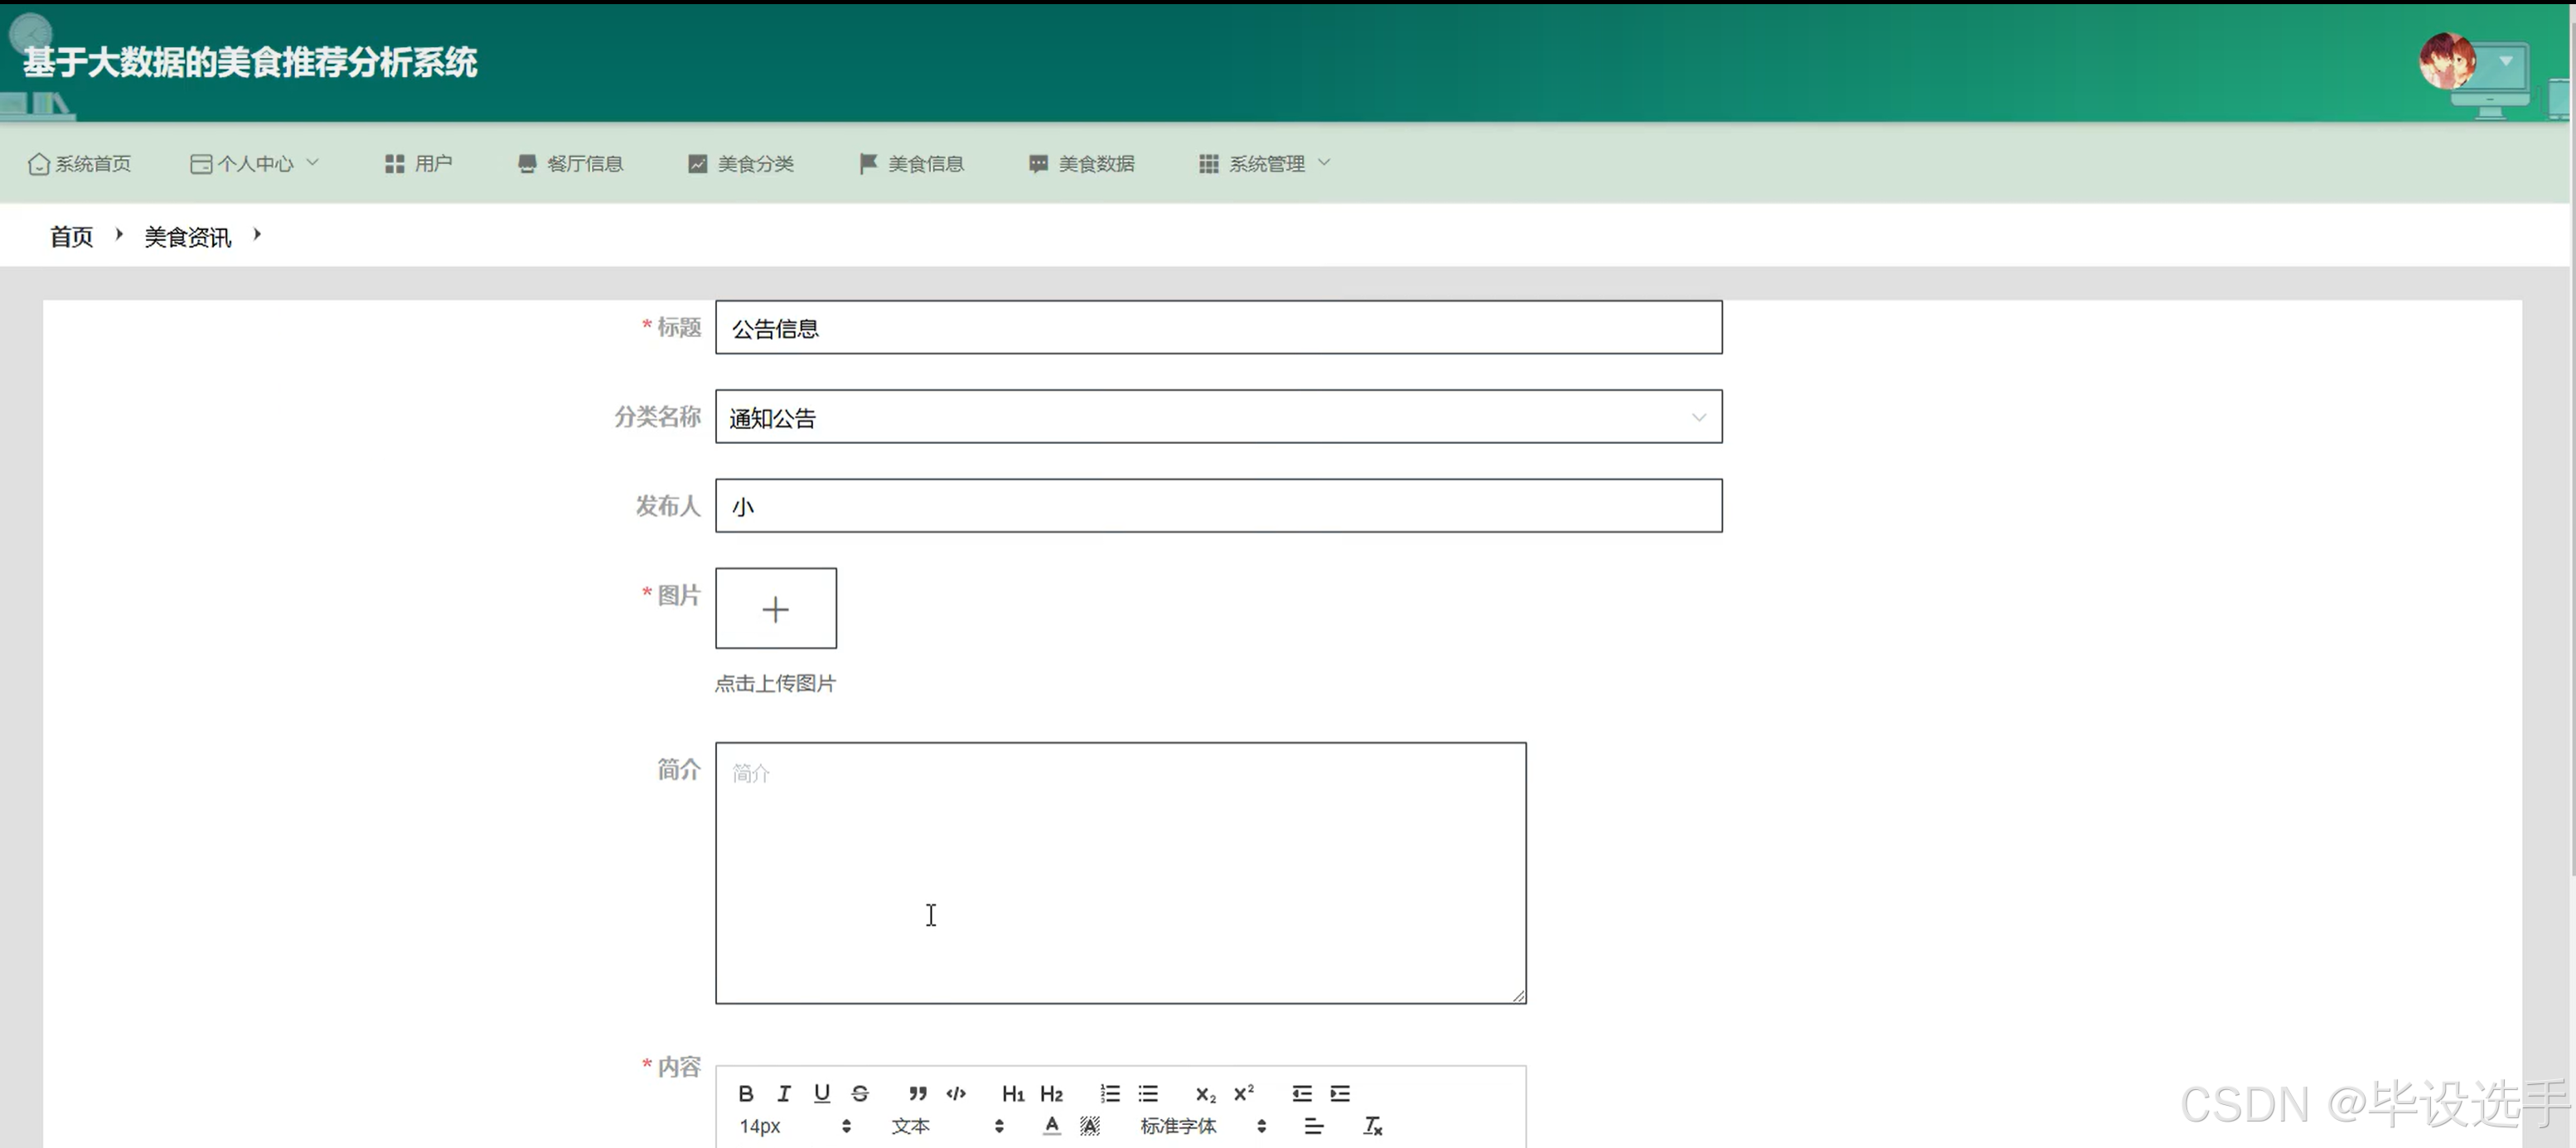Navigate to 餐厅信息 menu item
Screen dimensions: 2576x1148
click(x=584, y=163)
